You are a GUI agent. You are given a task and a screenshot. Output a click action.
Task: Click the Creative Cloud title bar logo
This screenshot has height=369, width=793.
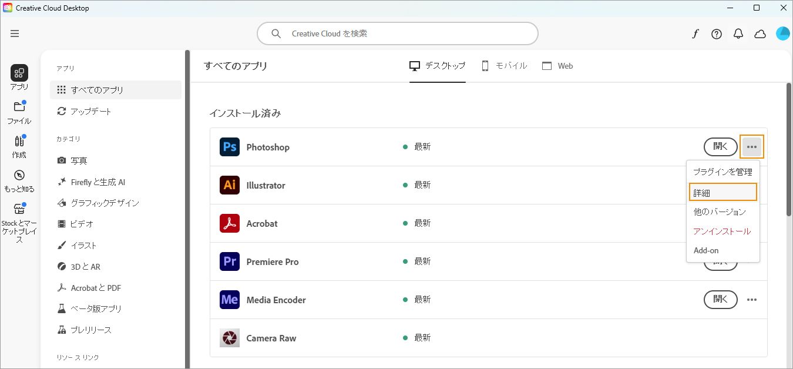(8, 8)
